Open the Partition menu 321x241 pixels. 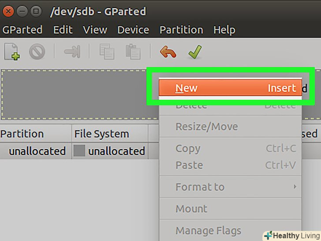point(181,30)
